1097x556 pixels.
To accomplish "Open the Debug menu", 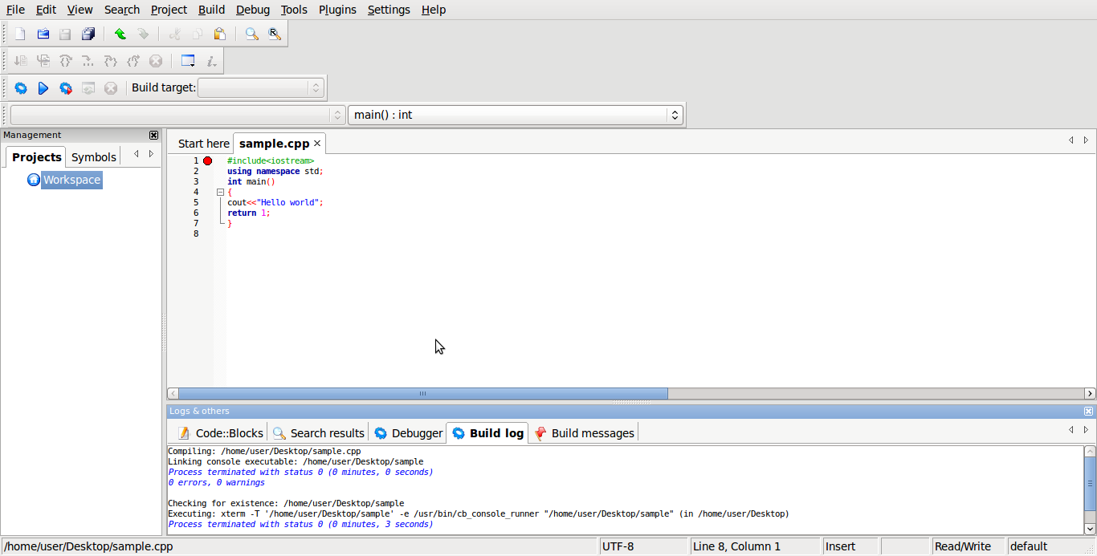I will pyautogui.click(x=253, y=10).
